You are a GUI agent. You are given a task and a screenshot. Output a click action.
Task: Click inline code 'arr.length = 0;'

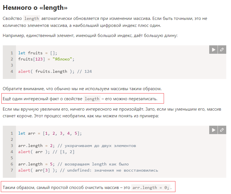[151, 188]
